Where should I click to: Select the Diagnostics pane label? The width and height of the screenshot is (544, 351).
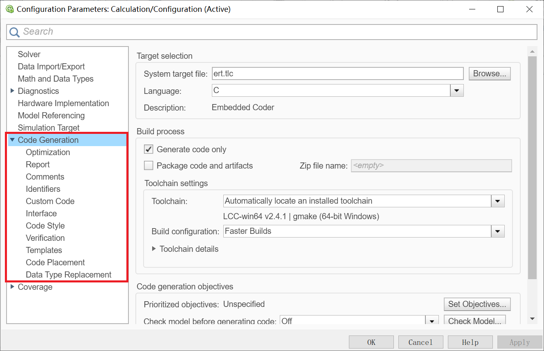click(x=38, y=91)
